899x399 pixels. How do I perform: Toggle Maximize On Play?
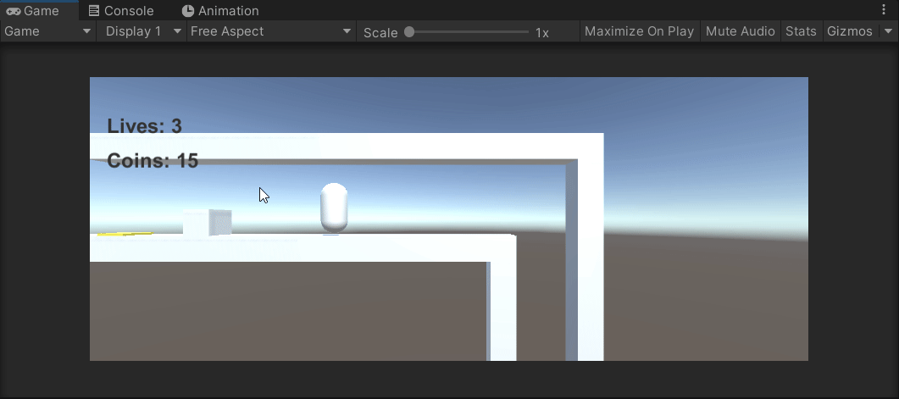(639, 31)
